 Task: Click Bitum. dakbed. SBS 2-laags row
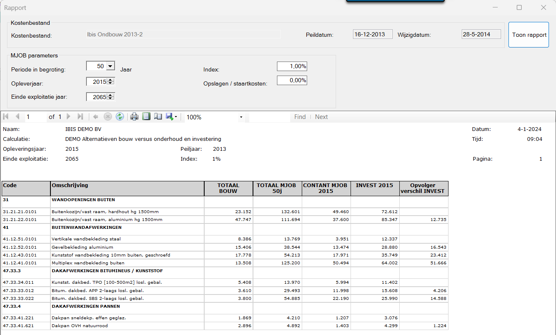click(x=225, y=298)
